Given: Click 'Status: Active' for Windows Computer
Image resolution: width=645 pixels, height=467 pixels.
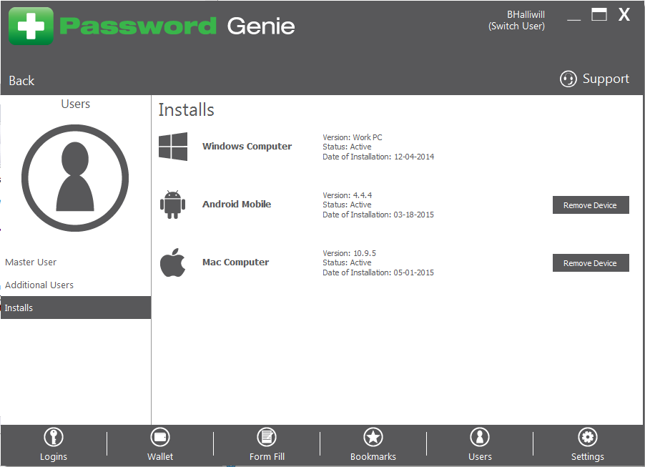Looking at the screenshot, I should tap(347, 147).
